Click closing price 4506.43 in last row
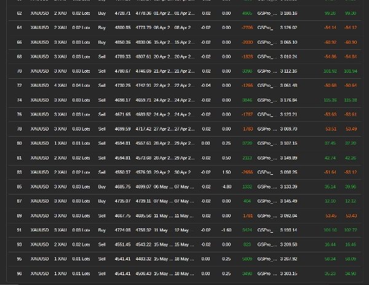Image resolution: width=369 pixels, height=285 pixels. click(x=143, y=273)
